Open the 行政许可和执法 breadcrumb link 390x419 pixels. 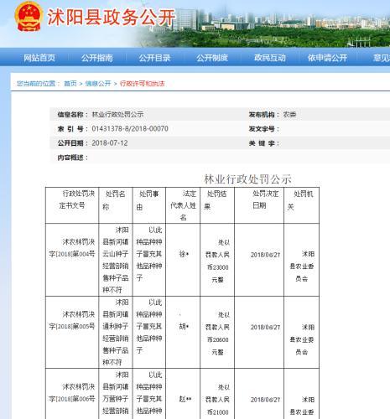point(143,84)
